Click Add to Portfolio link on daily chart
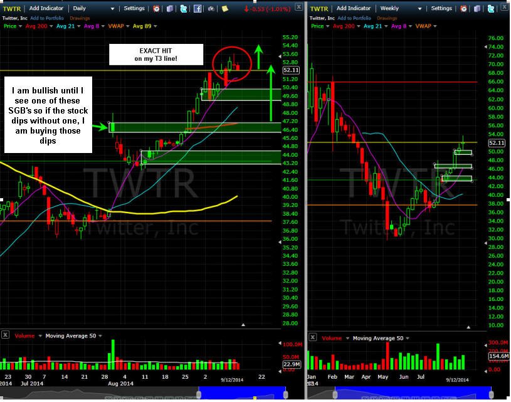Image resolution: width=511 pixels, height=402 pixels. 47,18
